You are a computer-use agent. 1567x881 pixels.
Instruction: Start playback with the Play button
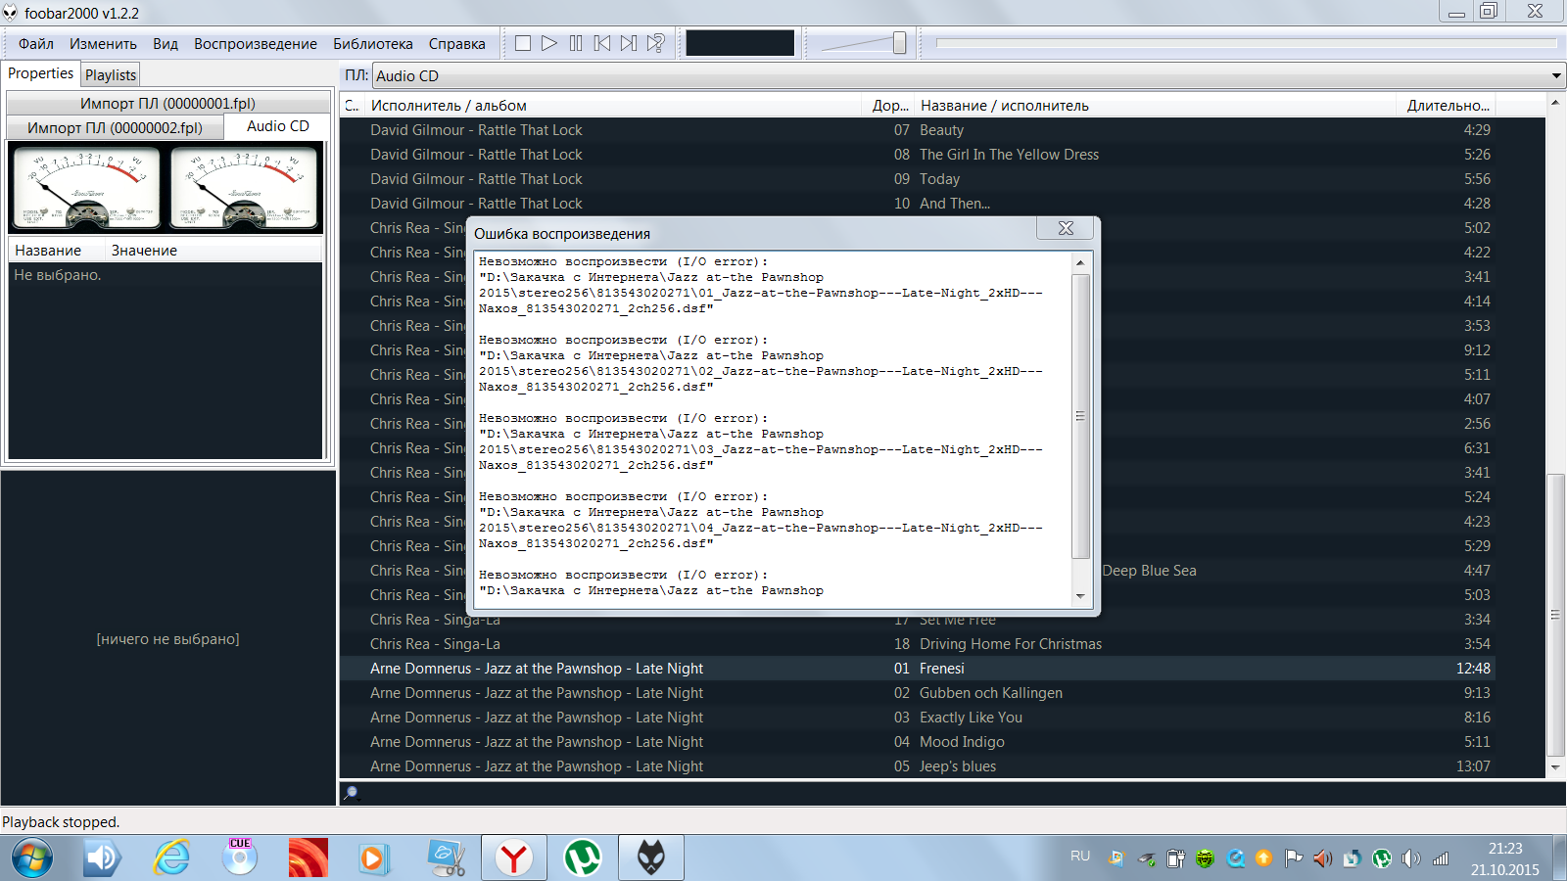549,43
